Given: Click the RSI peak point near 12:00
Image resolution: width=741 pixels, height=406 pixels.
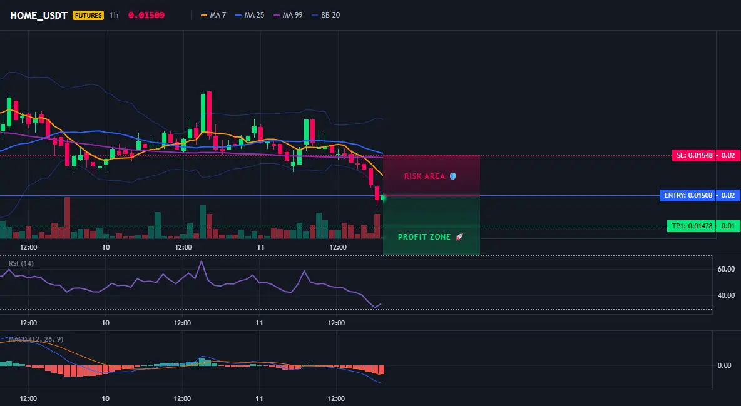Looking at the screenshot, I should pyautogui.click(x=202, y=261).
